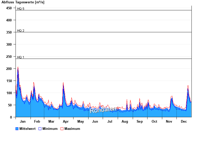Click the Rohdaten watermark text

pyautogui.click(x=103, y=110)
